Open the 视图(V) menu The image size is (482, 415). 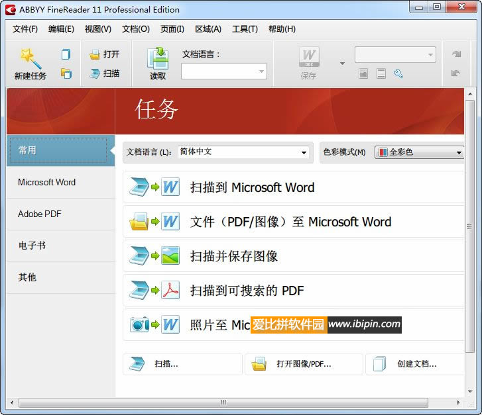tap(98, 29)
